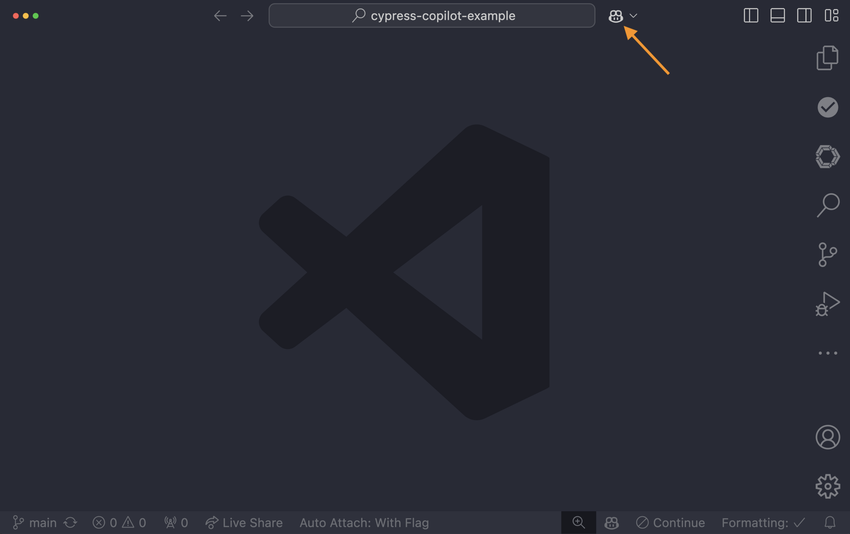Screen dimensions: 850x534
Task: Show additional views via the three dots
Action: pyautogui.click(x=827, y=353)
